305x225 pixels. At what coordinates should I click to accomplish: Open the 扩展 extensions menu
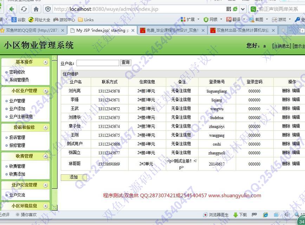point(190,19)
